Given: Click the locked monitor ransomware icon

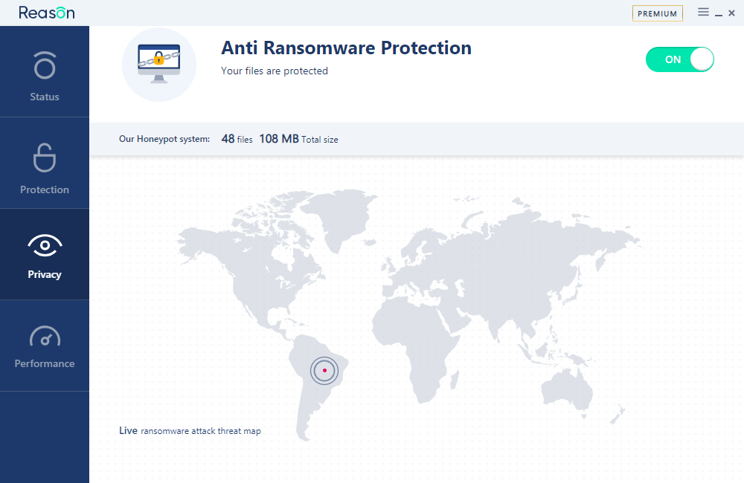Looking at the screenshot, I should click(159, 64).
